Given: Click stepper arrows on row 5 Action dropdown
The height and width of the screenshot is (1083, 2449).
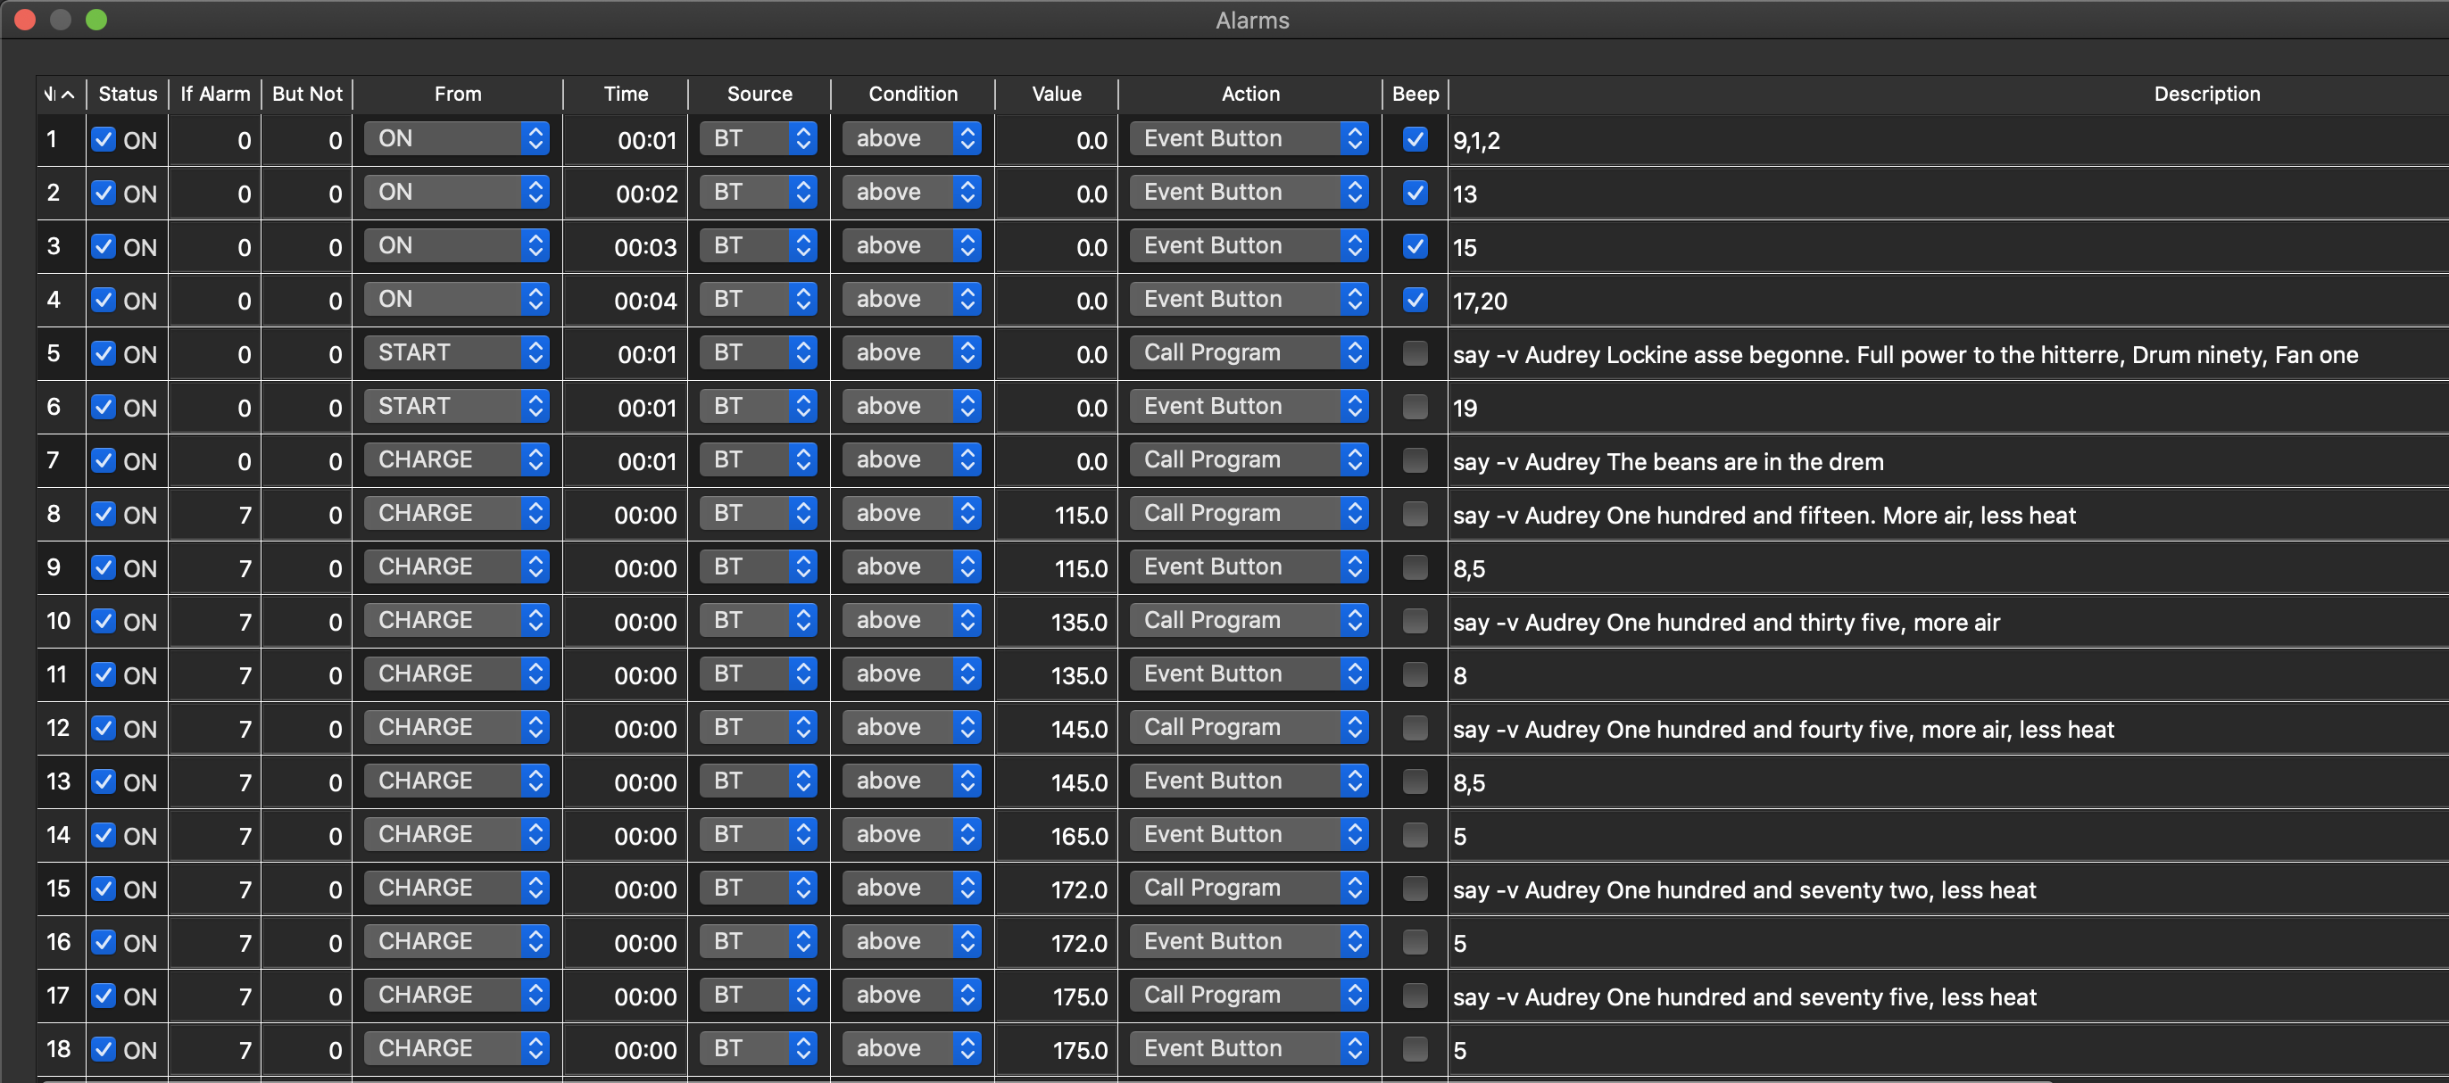Looking at the screenshot, I should click(1355, 353).
